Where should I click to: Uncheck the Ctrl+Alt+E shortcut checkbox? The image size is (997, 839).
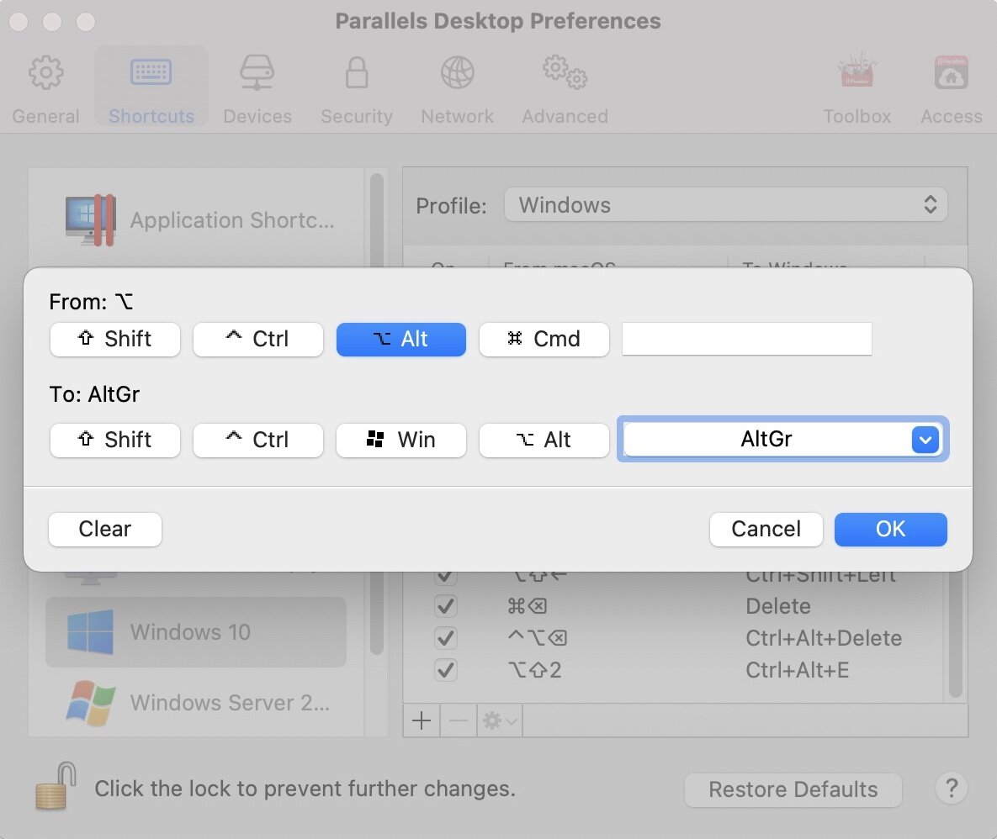(446, 669)
